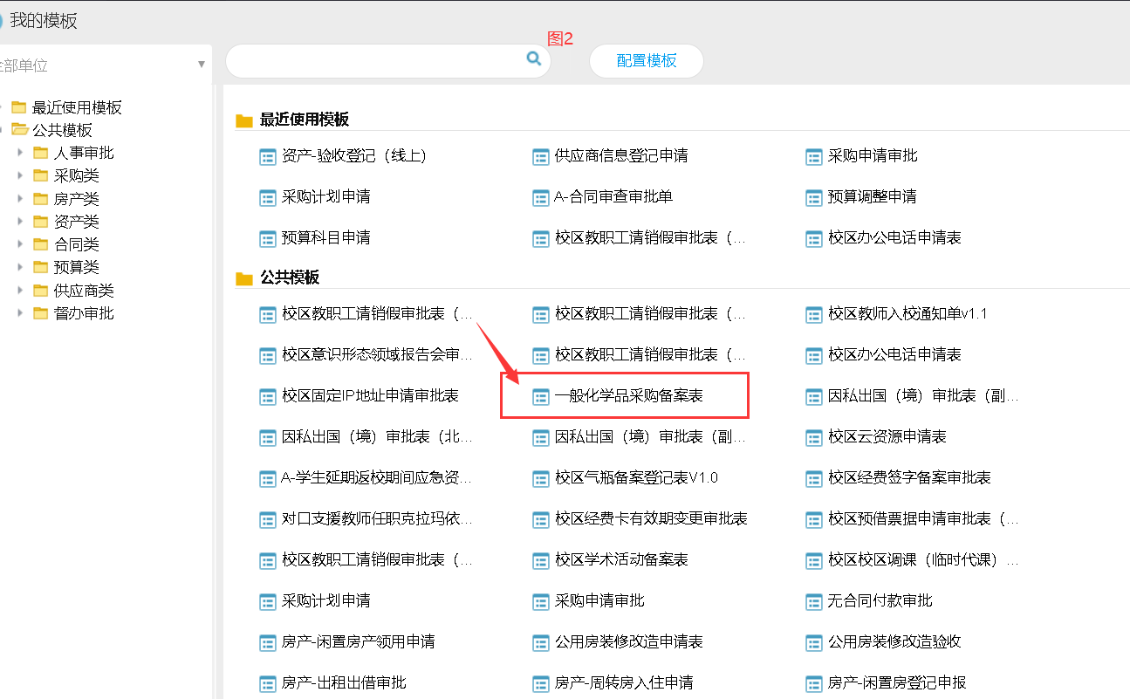Open the 全部单位 dropdown arrow
This screenshot has height=699, width=1130.
(202, 65)
